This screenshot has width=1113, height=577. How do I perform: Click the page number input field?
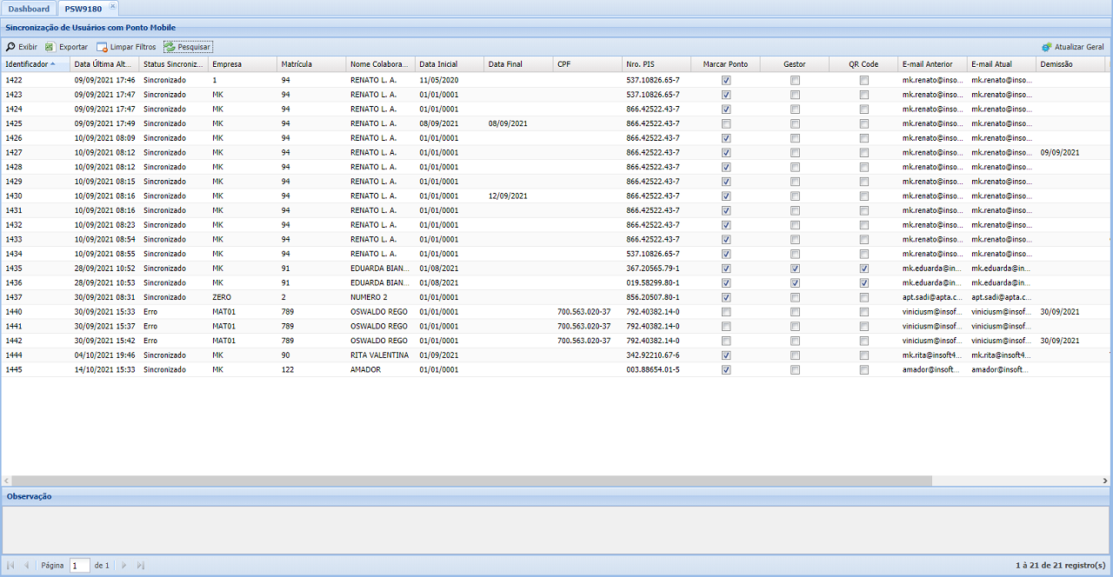coord(80,565)
